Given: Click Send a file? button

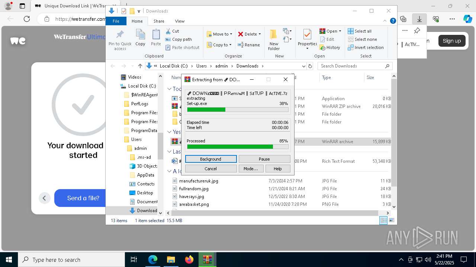Looking at the screenshot, I should coord(83,198).
